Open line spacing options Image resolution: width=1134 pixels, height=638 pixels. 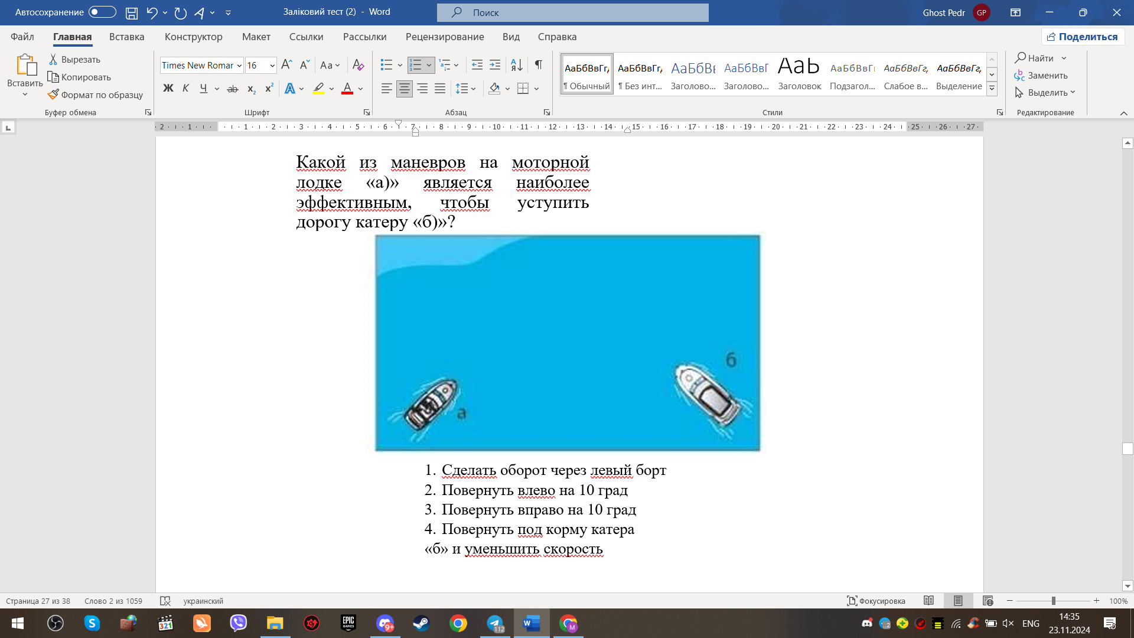(462, 89)
